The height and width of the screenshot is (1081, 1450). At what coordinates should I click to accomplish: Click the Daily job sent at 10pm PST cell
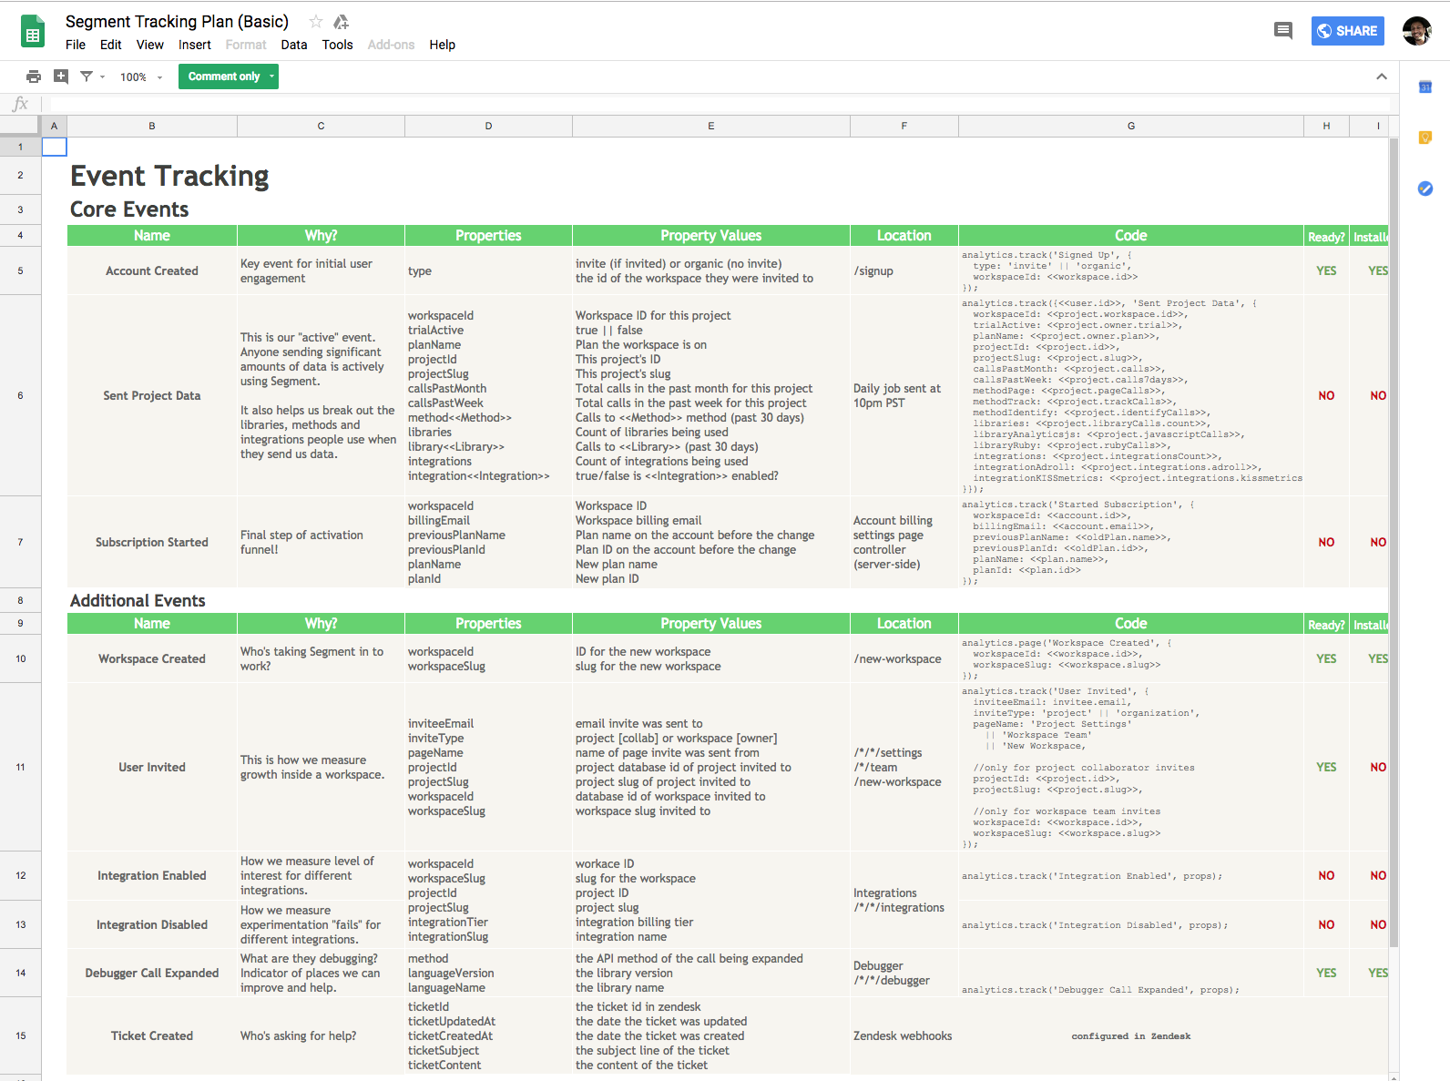tap(904, 395)
